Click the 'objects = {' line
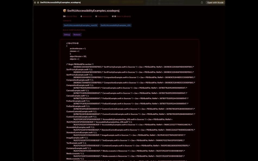258x161 pixels. point(74,59)
